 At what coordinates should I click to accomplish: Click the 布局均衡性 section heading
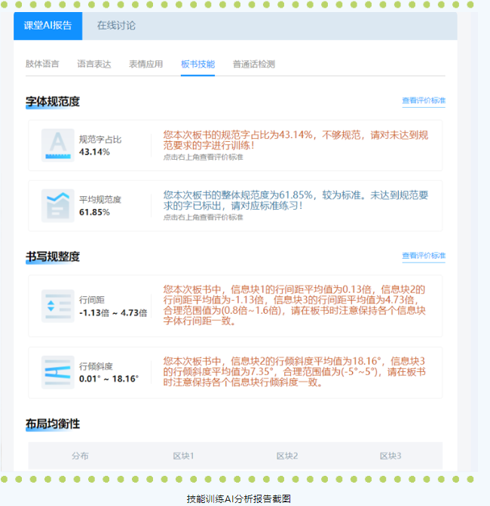click(x=53, y=424)
